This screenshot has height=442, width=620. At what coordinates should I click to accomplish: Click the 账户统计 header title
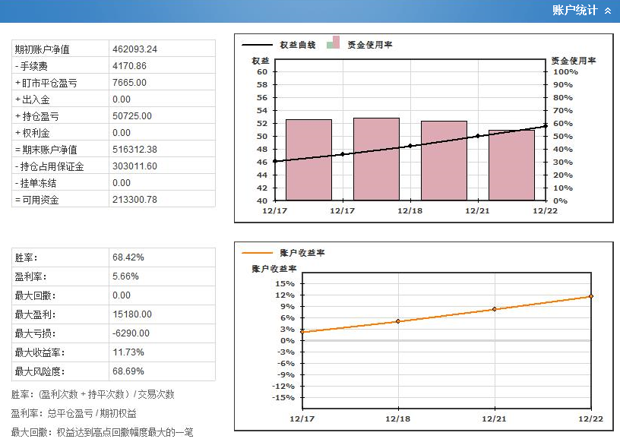point(574,11)
